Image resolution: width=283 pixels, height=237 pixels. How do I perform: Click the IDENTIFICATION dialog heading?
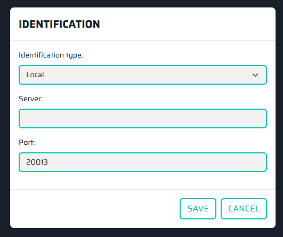(59, 24)
